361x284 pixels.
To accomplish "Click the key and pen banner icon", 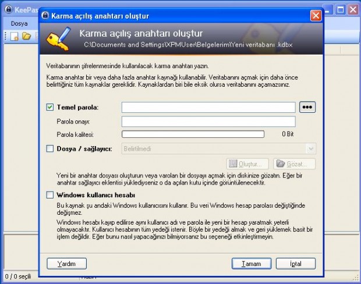I will pos(59,39).
